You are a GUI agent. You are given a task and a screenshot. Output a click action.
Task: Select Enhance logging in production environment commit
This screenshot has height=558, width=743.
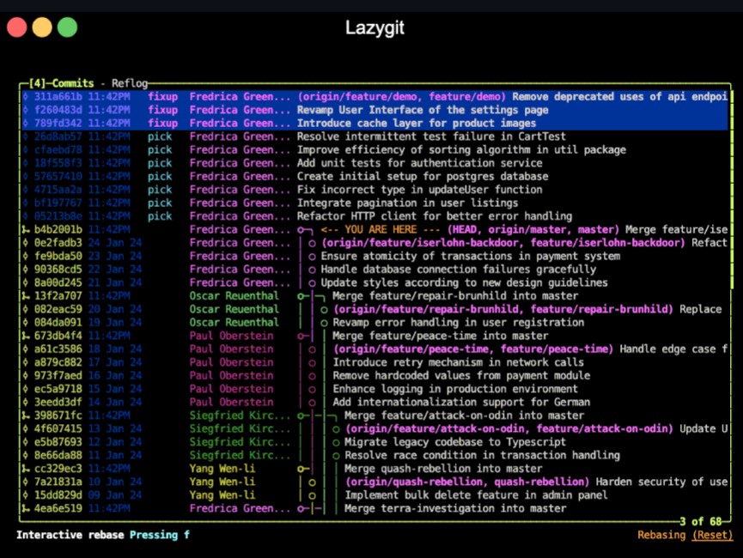pyautogui.click(x=375, y=388)
